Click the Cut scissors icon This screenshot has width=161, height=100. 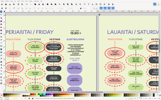point(39,4)
